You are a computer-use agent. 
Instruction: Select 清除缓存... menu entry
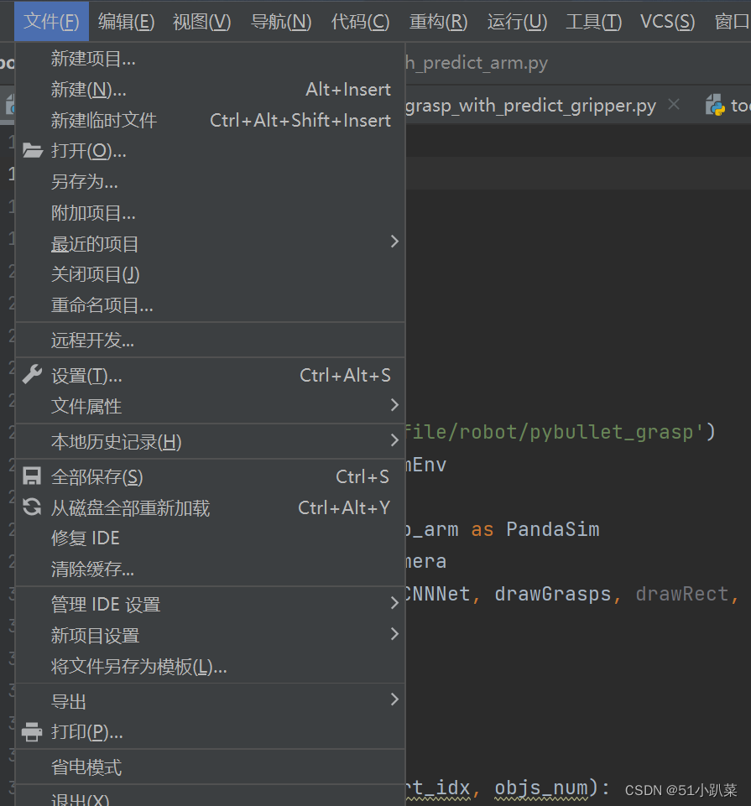[210, 569]
